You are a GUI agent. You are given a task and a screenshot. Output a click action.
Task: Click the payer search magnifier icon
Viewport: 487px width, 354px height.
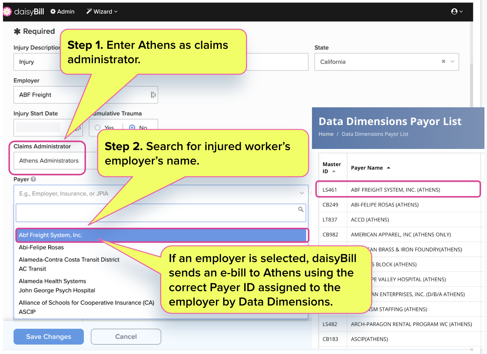coord(301,209)
